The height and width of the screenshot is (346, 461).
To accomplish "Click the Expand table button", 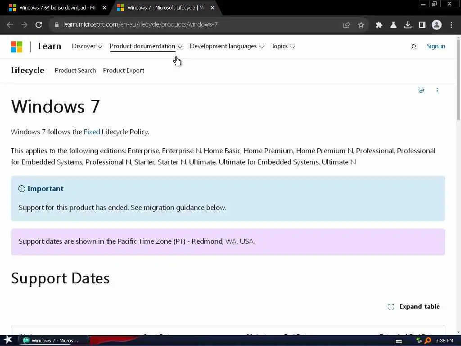I will click(414, 306).
